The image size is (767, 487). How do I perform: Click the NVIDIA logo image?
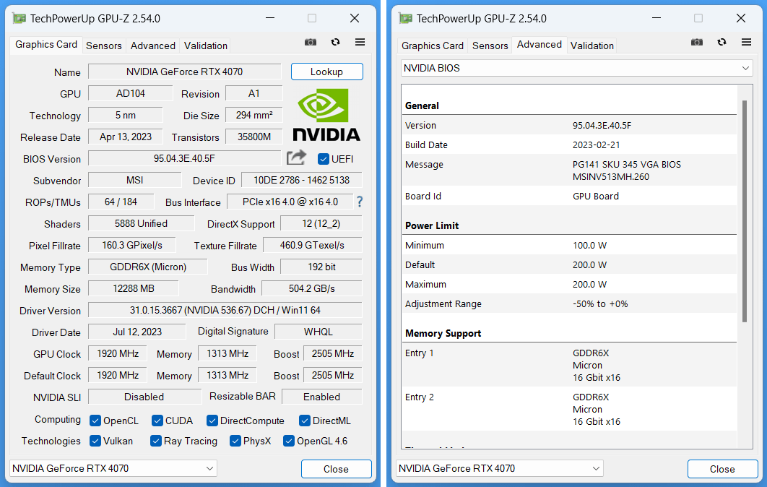tap(326, 115)
